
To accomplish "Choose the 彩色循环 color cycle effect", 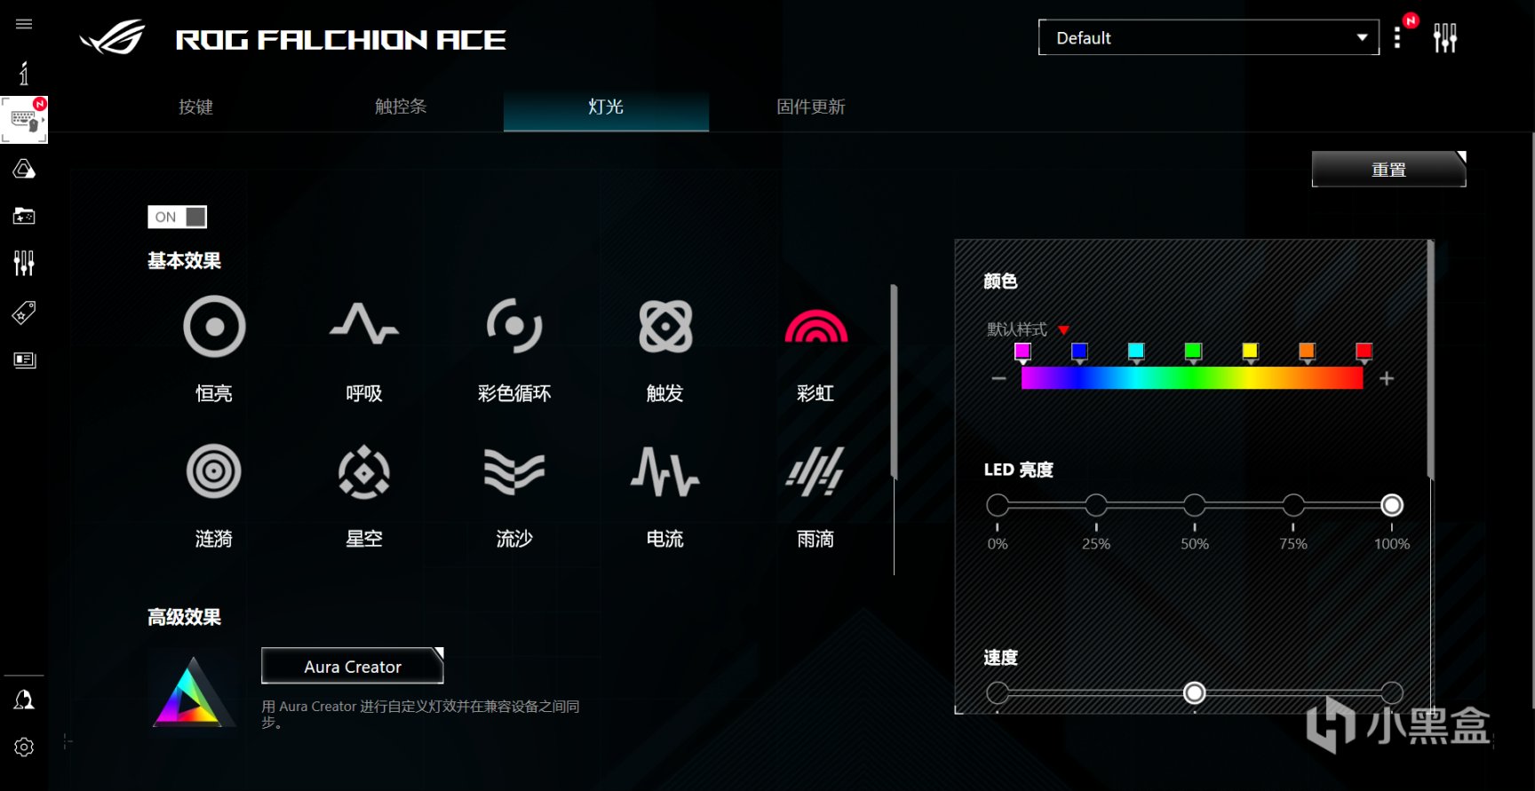I will [514, 326].
